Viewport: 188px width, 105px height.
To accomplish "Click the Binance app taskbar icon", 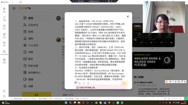I will 92,103.
